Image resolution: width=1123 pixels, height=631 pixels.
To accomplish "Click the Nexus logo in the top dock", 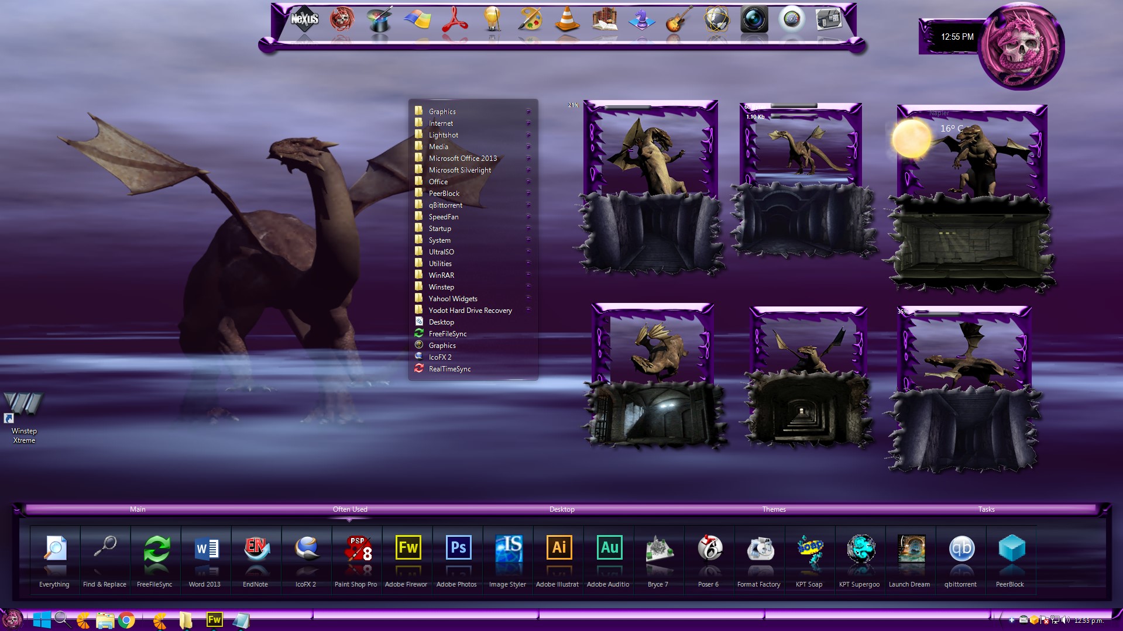I will [x=304, y=19].
